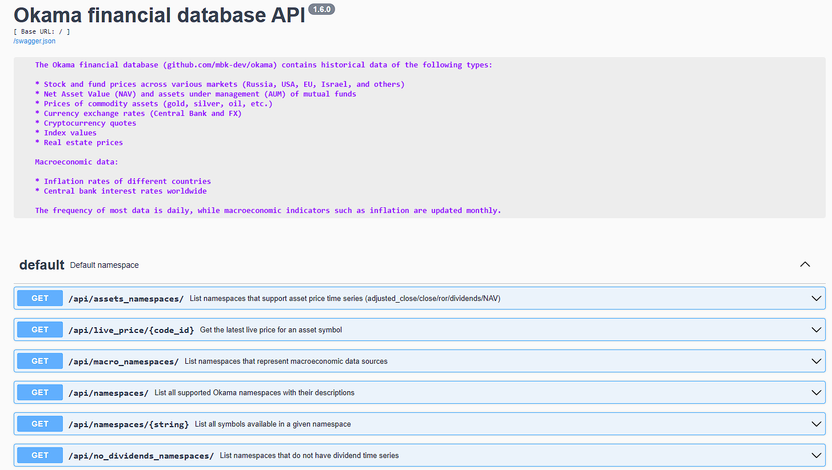Click the /api/live_price/{code_id} path text
Screen dimensions: 832x470
pyautogui.click(x=131, y=330)
